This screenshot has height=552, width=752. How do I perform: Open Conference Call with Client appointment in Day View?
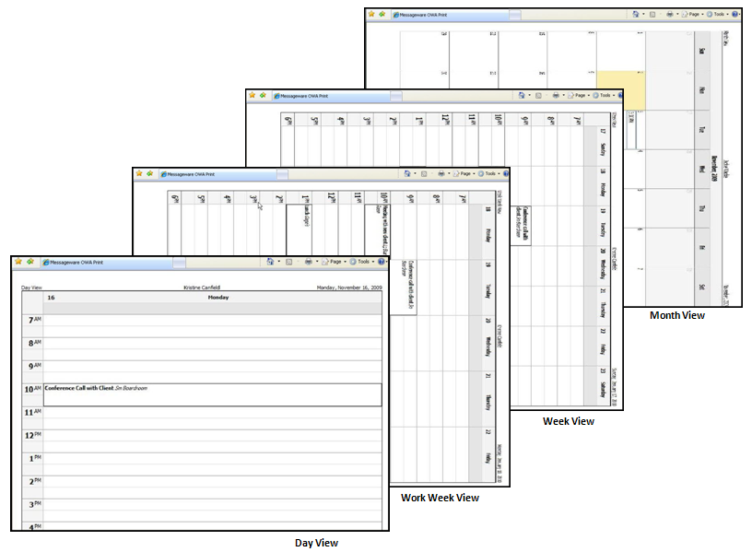coord(213,394)
